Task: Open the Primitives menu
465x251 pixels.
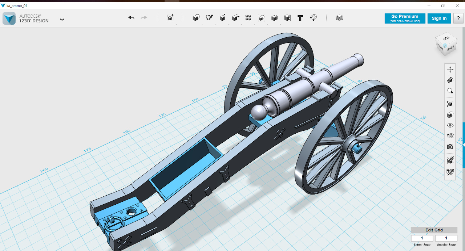Action: coord(196,18)
